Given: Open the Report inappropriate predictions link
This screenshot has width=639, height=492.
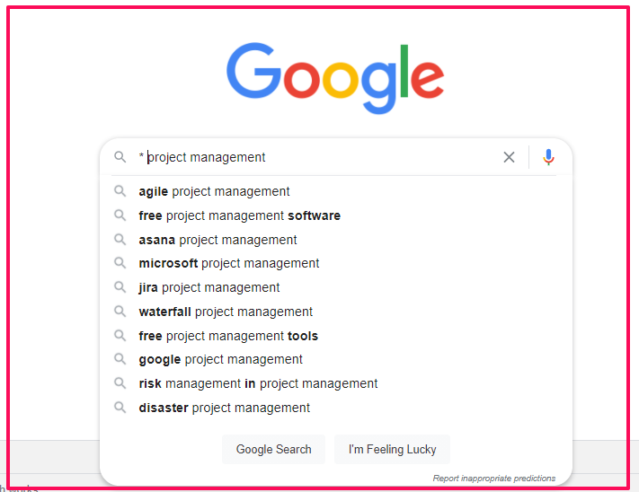Looking at the screenshot, I should tap(493, 479).
